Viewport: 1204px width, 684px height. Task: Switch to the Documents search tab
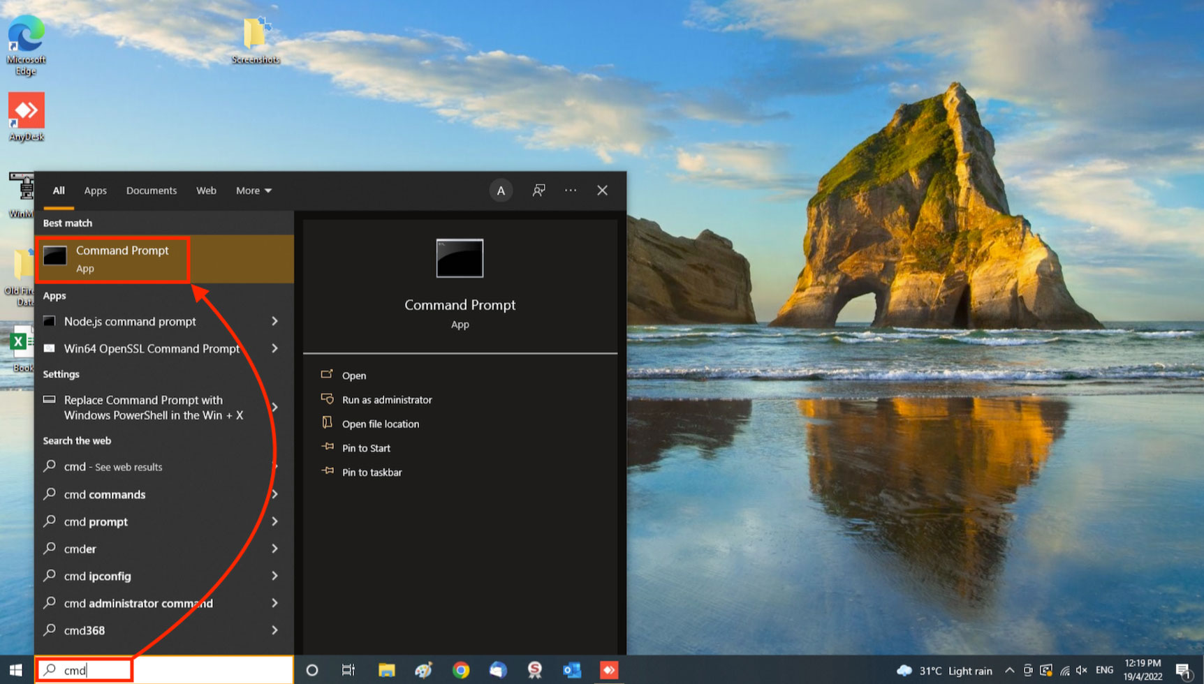coord(151,191)
